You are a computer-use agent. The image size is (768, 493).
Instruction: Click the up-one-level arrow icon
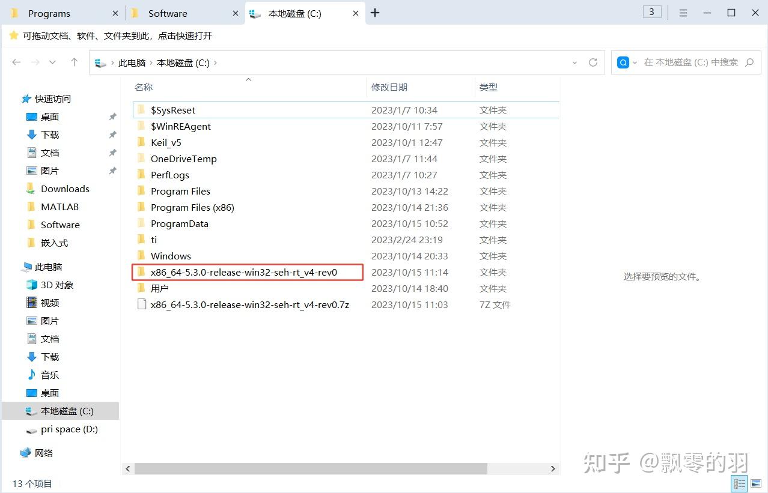73,62
